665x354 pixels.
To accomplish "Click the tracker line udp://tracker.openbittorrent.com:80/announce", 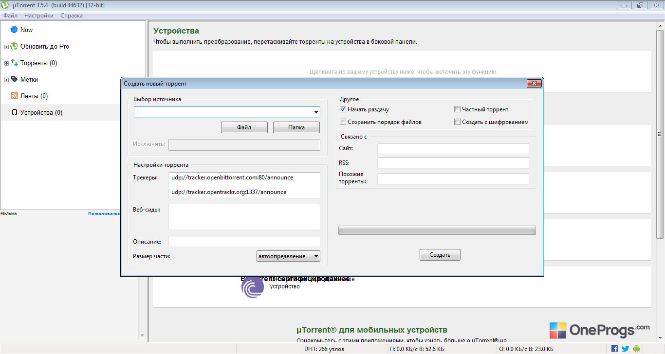I will pos(232,177).
